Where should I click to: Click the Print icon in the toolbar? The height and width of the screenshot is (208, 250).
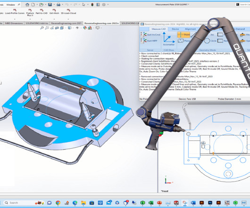pyautogui.click(x=58, y=5)
